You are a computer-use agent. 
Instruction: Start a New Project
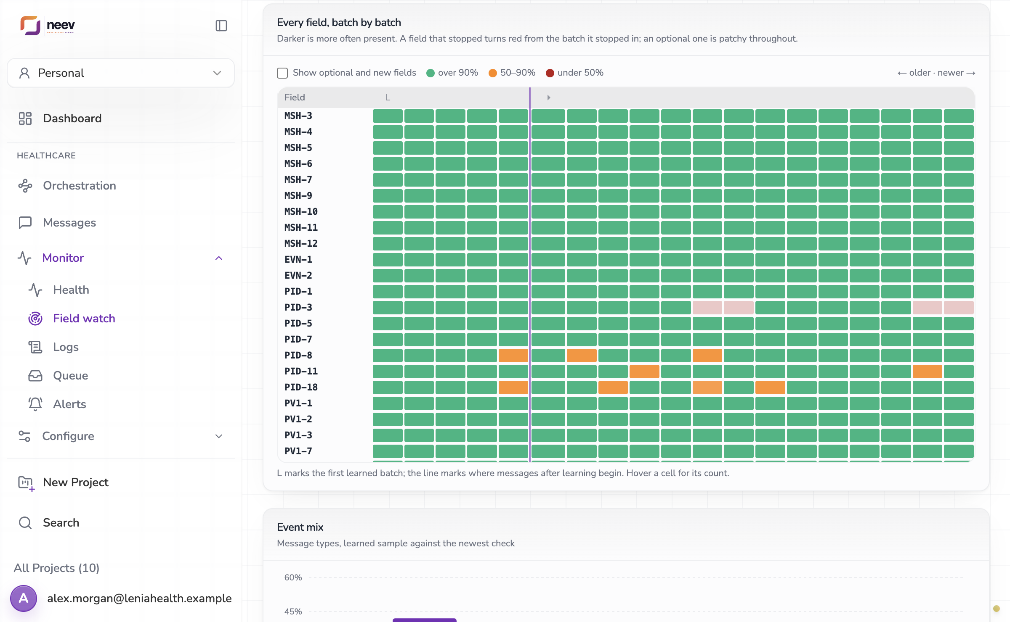76,482
